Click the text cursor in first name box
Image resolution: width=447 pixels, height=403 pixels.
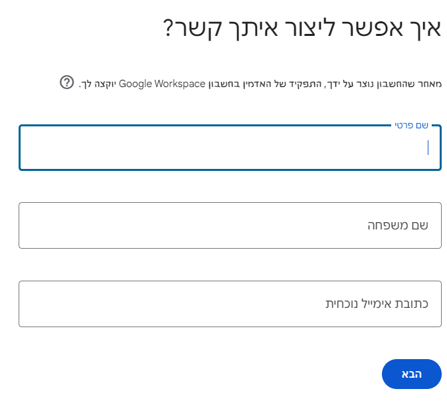[428, 148]
